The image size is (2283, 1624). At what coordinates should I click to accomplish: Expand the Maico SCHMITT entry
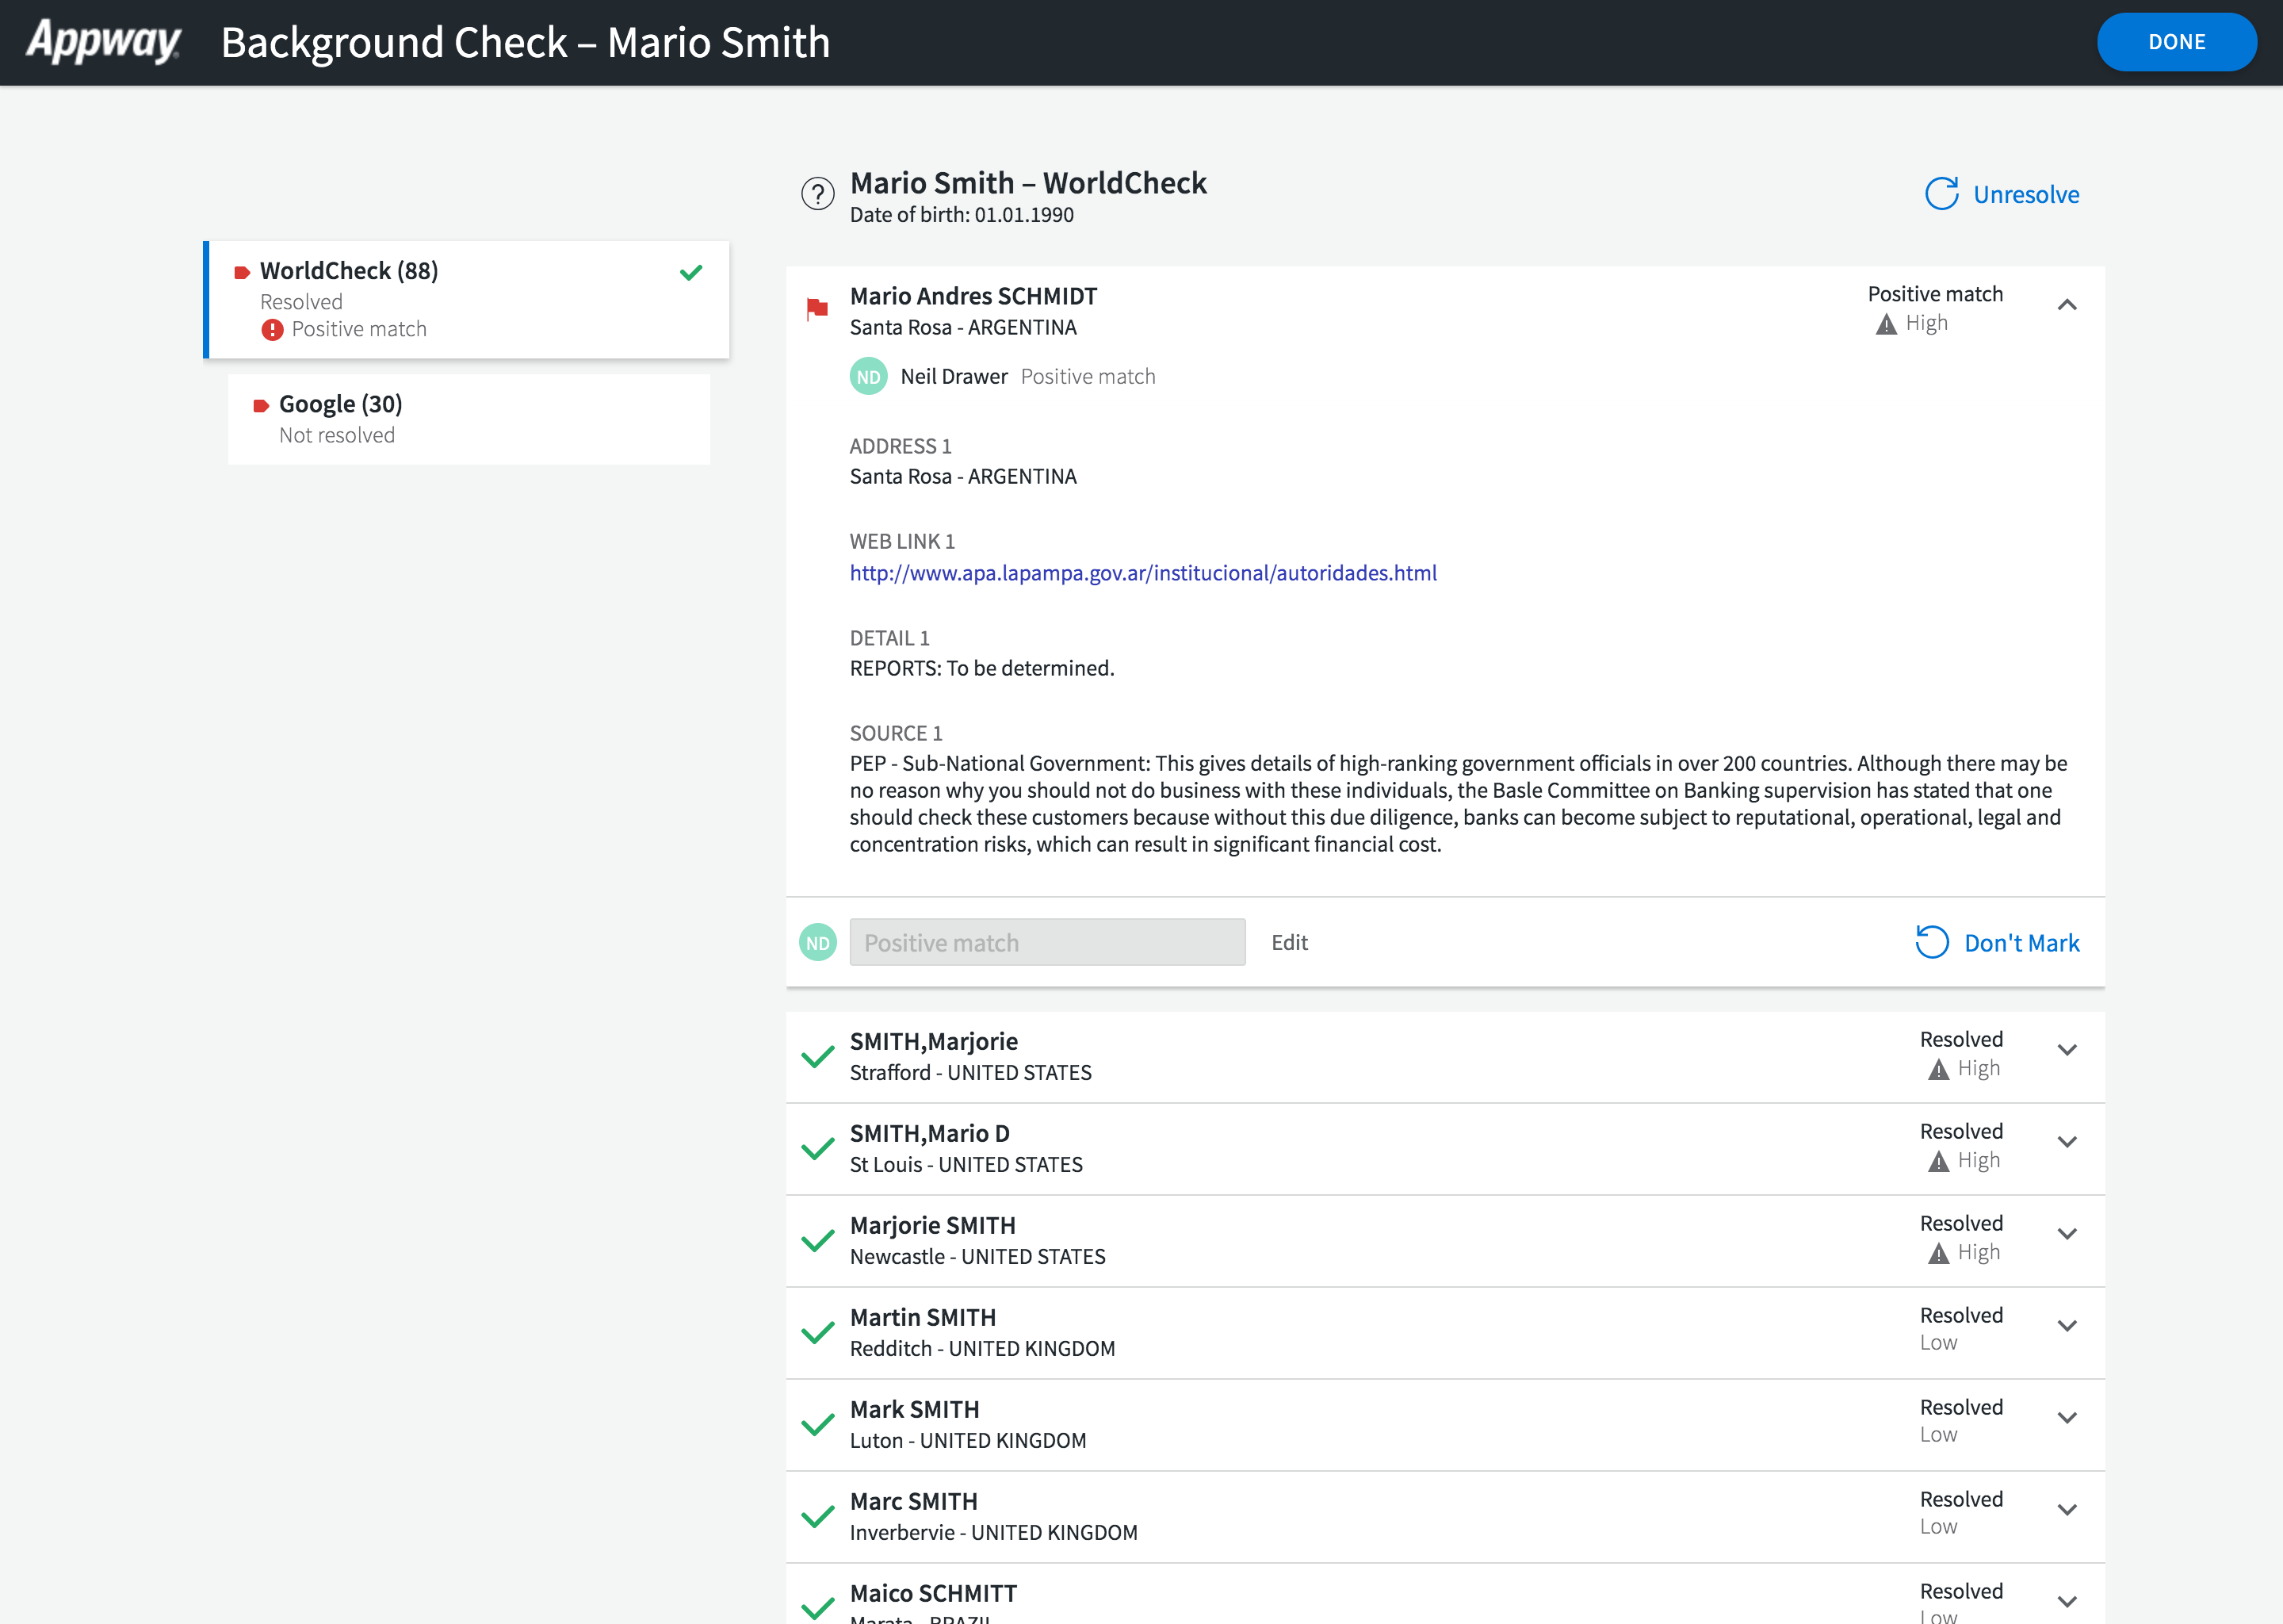pos(2067,1602)
